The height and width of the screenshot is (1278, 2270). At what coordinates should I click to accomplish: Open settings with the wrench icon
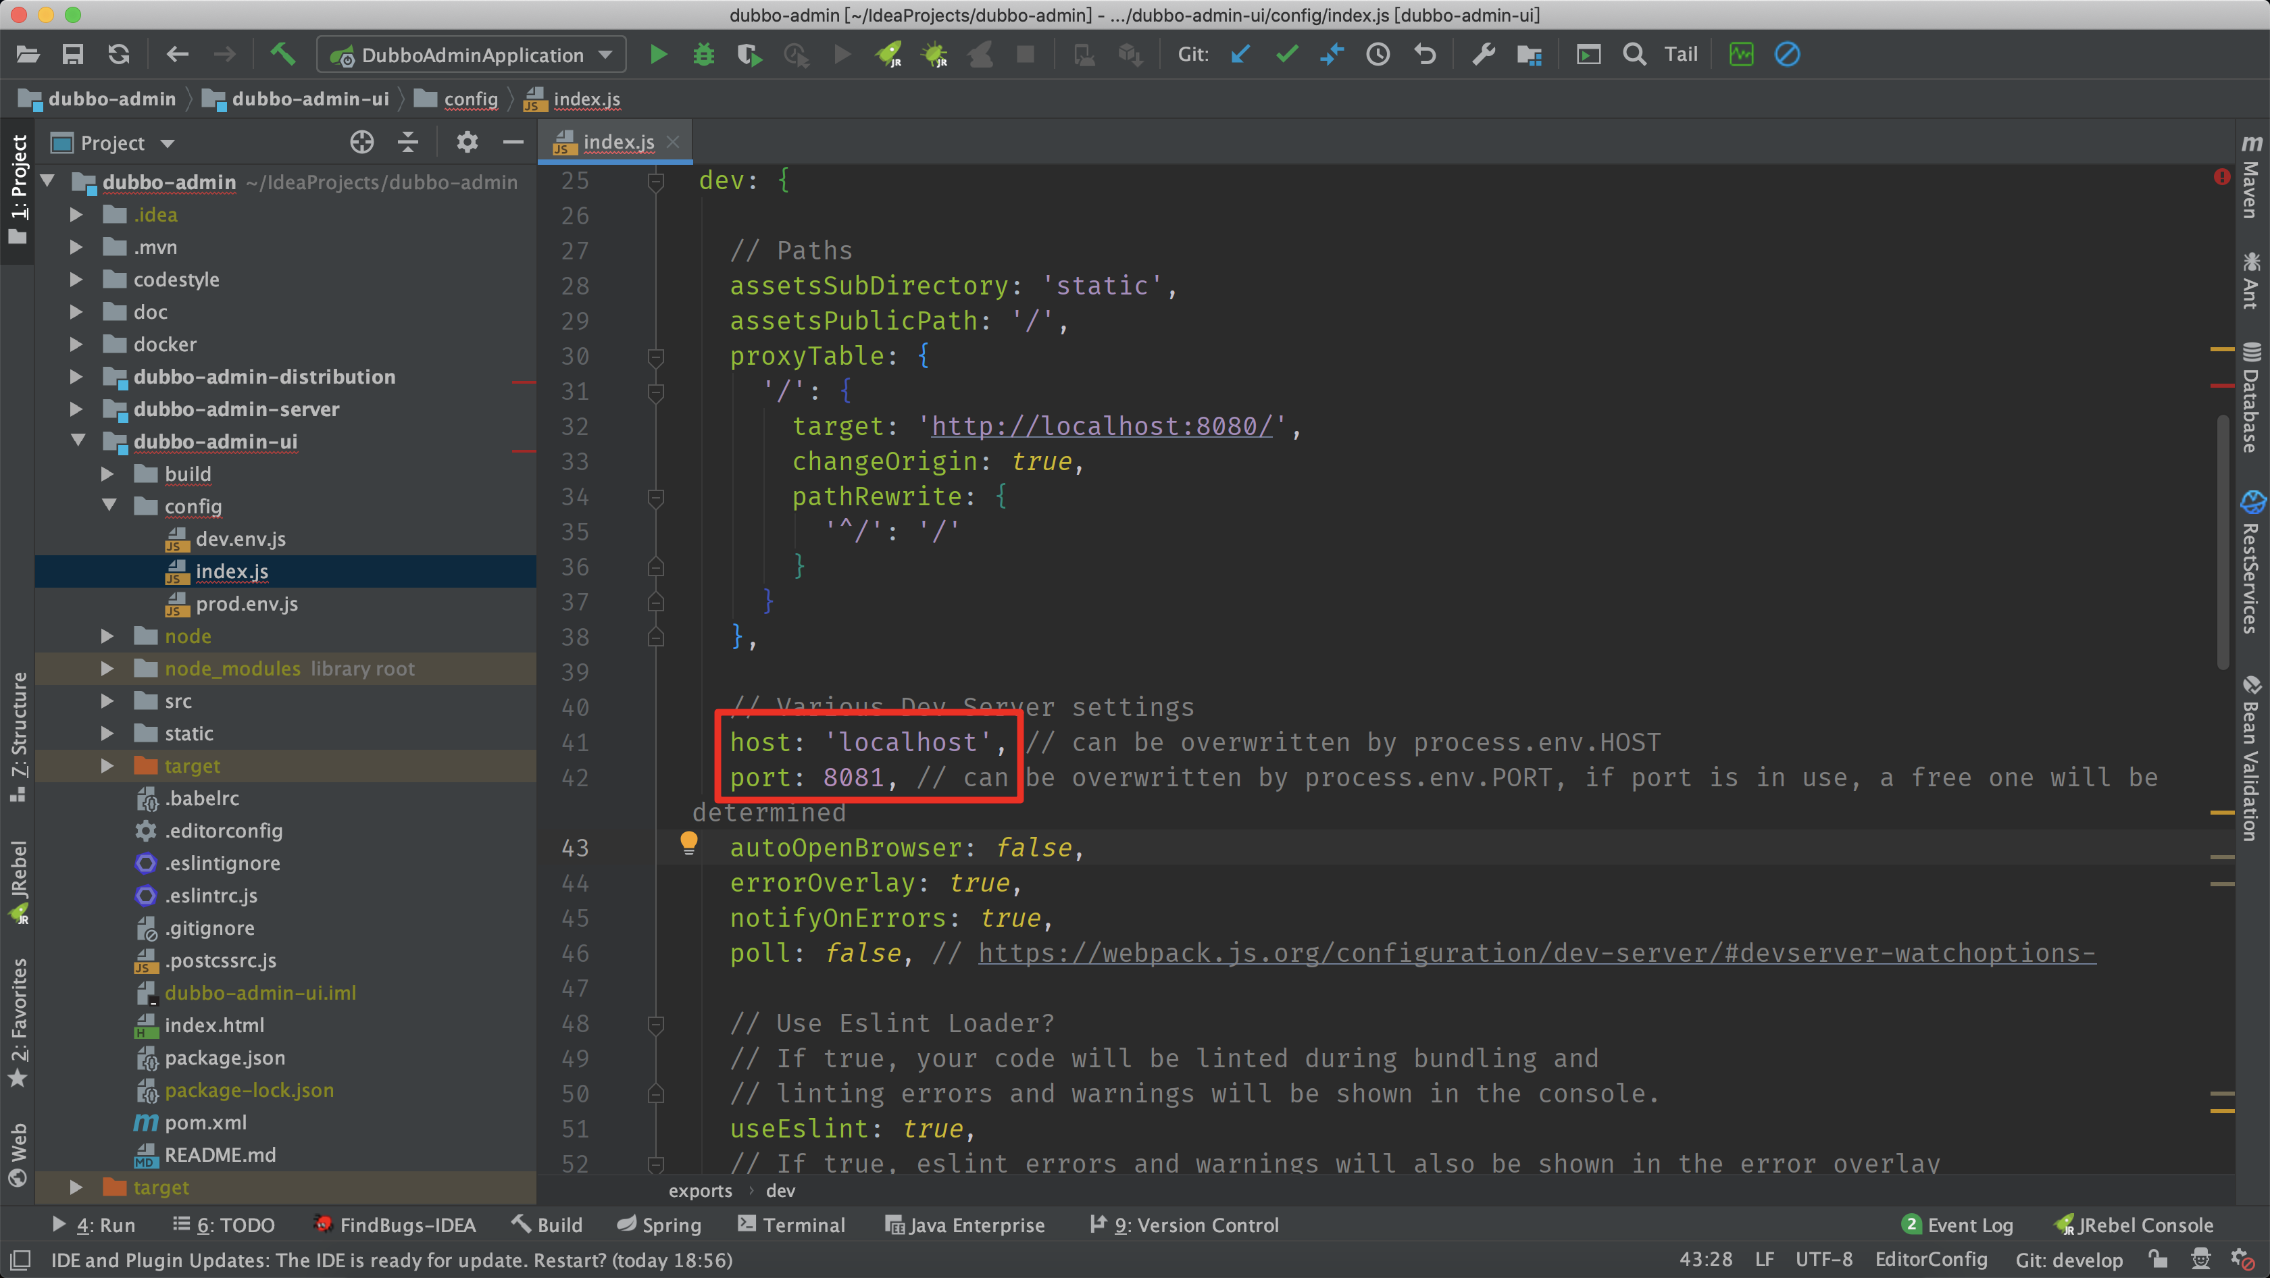(x=1484, y=55)
